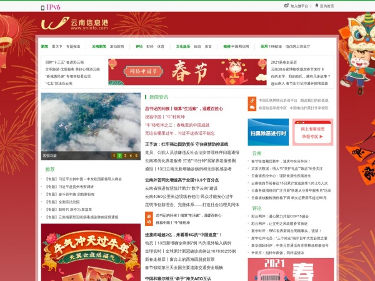Open headline 王予波：扛牢强边固防责任
The image size is (375, 281).
tap(186, 144)
